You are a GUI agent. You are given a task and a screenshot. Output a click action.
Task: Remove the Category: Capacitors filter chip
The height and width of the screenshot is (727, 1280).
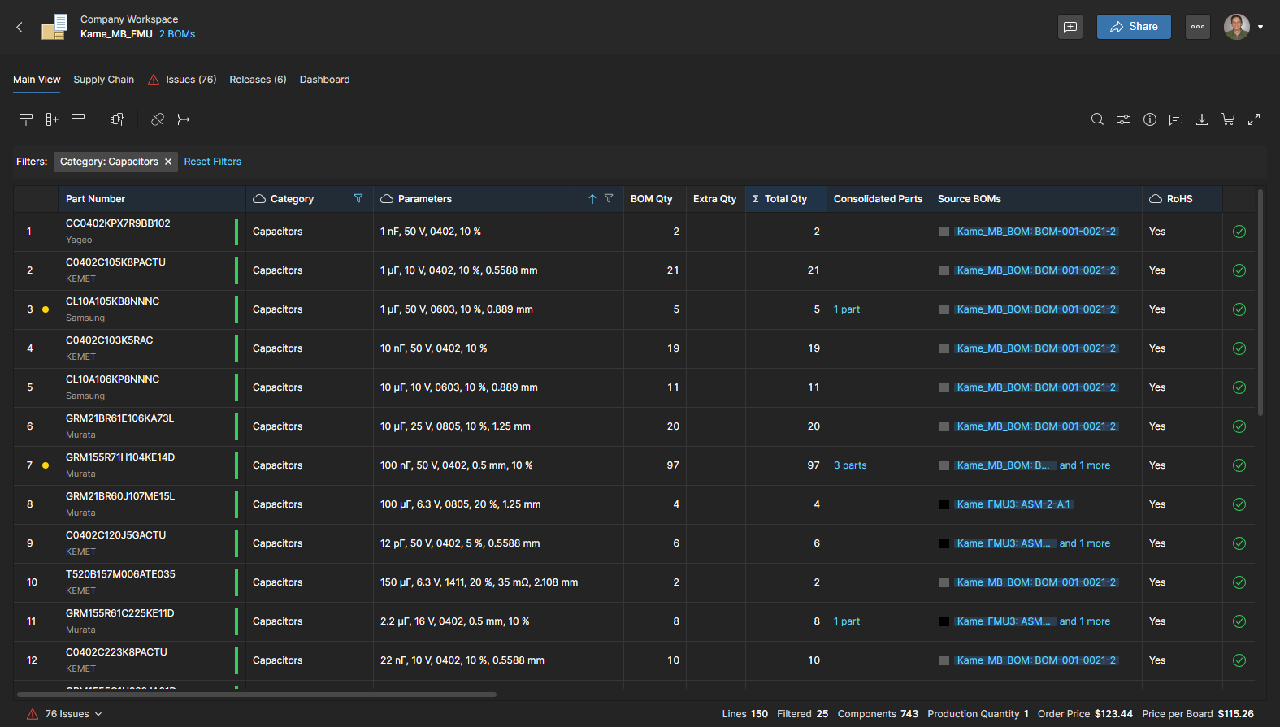pyautogui.click(x=168, y=162)
